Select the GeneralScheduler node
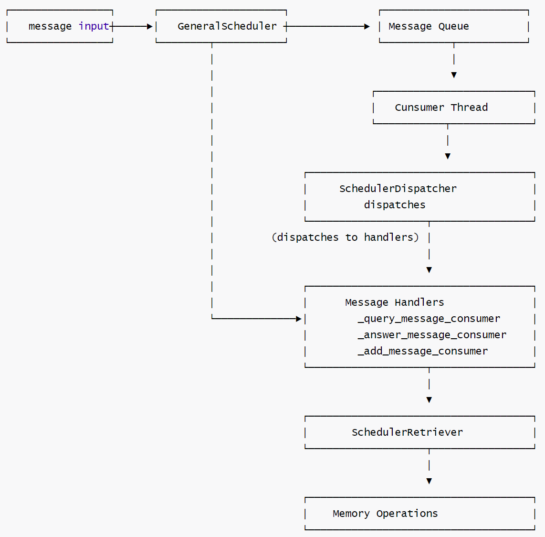Viewport: 545px width, 537px height. (x=220, y=26)
